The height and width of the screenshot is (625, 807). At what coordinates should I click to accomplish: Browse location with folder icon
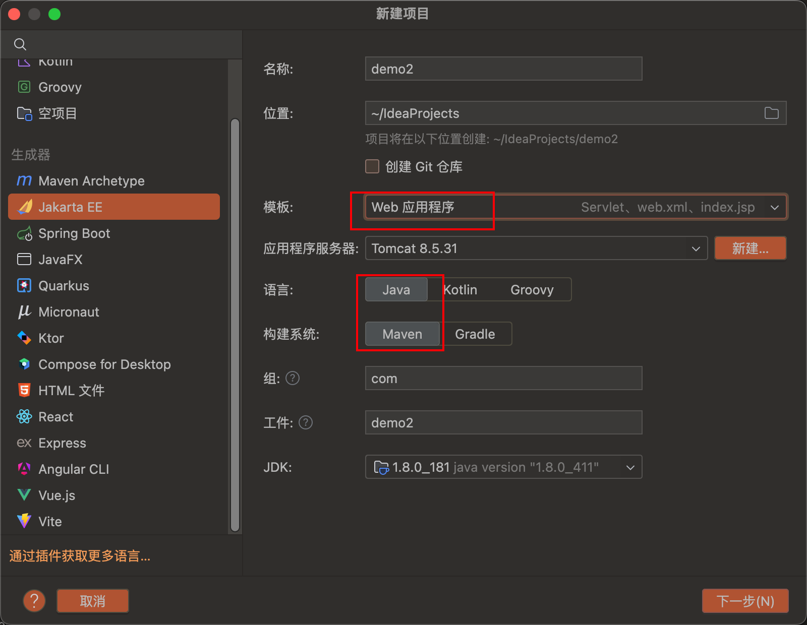click(771, 113)
